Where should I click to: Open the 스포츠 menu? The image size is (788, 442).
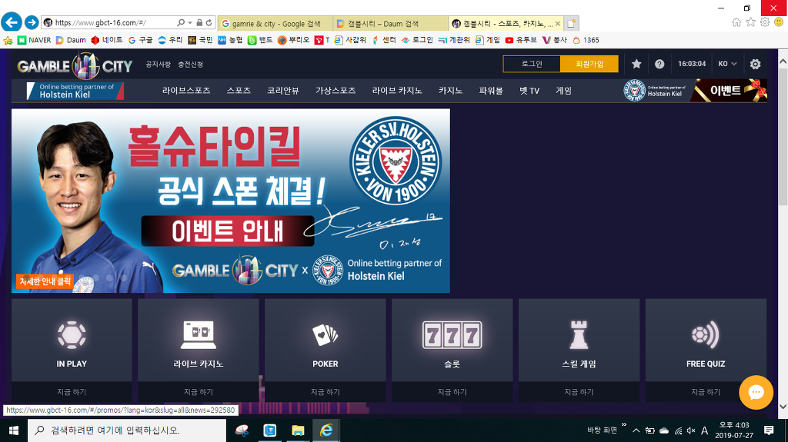coord(239,91)
